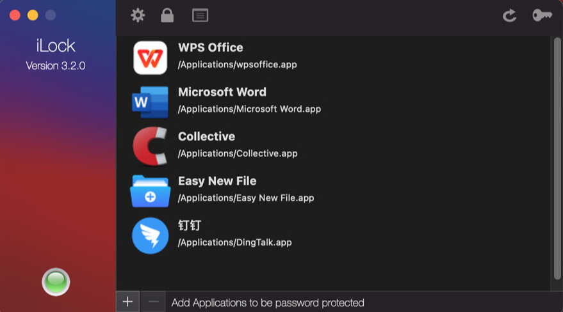Click the vertical scrollbar of the app list
The height and width of the screenshot is (312, 563).
556,160
